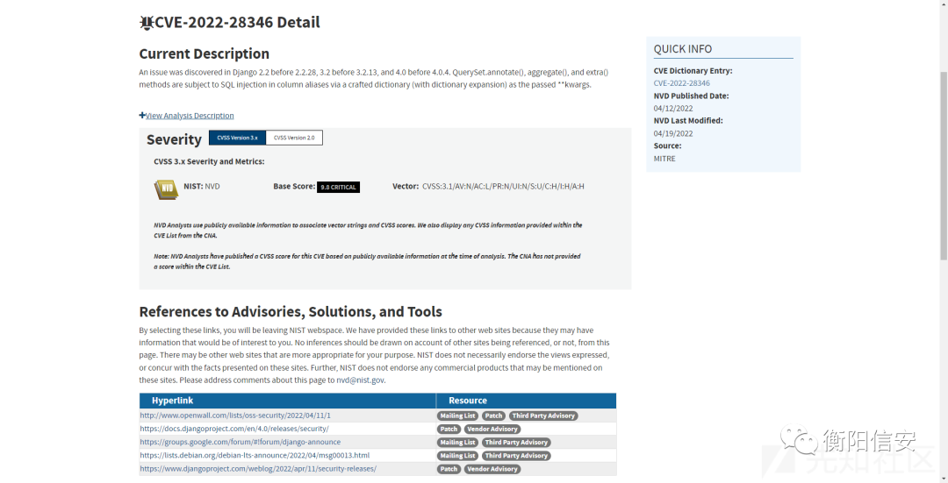This screenshot has height=483, width=948.
Task: Click Mailing List tag in openwall row
Action: pyautogui.click(x=457, y=416)
